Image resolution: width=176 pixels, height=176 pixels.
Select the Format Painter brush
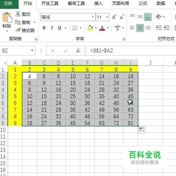point(18,30)
